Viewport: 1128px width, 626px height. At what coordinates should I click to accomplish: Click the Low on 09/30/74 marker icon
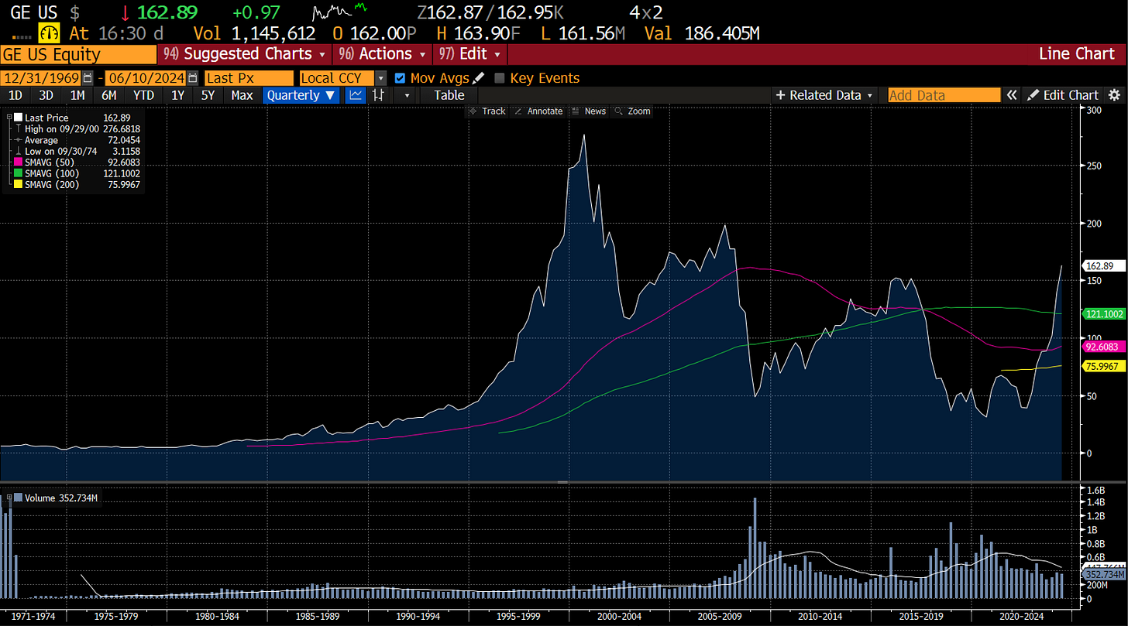click(18, 152)
